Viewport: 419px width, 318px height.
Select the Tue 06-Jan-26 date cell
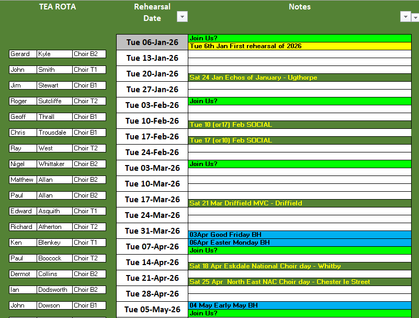point(152,42)
